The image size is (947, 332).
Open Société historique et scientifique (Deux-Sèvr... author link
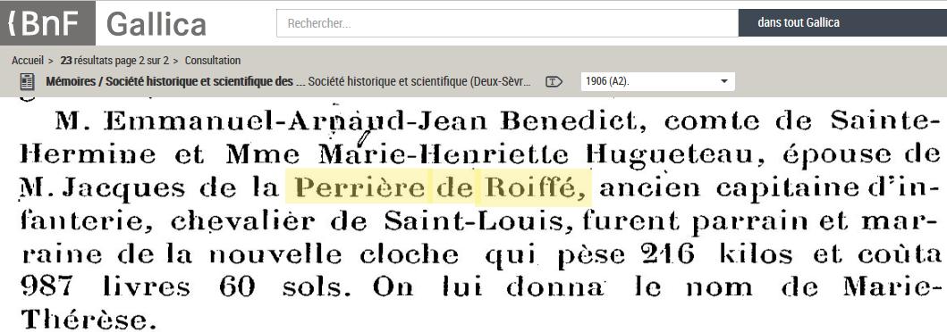click(419, 81)
